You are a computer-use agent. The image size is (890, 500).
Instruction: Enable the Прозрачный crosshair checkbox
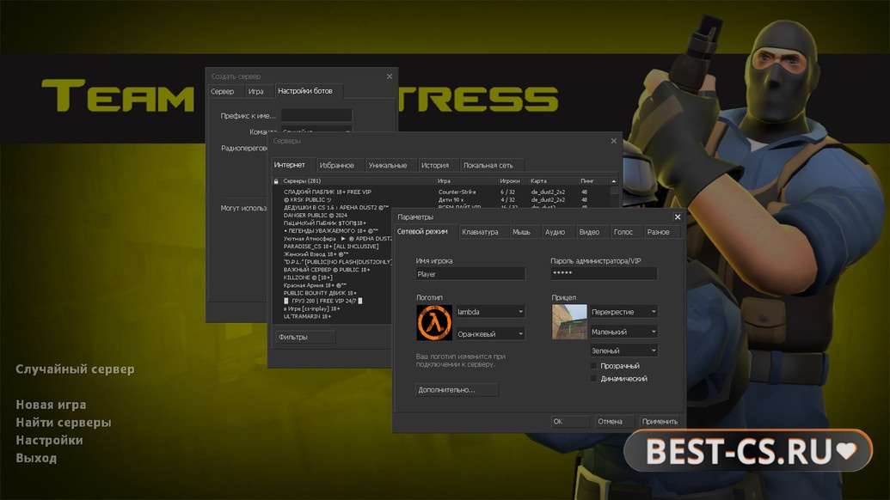click(x=594, y=366)
